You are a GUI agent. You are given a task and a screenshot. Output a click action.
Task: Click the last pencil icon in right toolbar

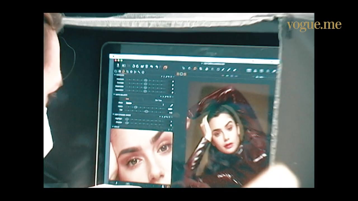coord(274,71)
